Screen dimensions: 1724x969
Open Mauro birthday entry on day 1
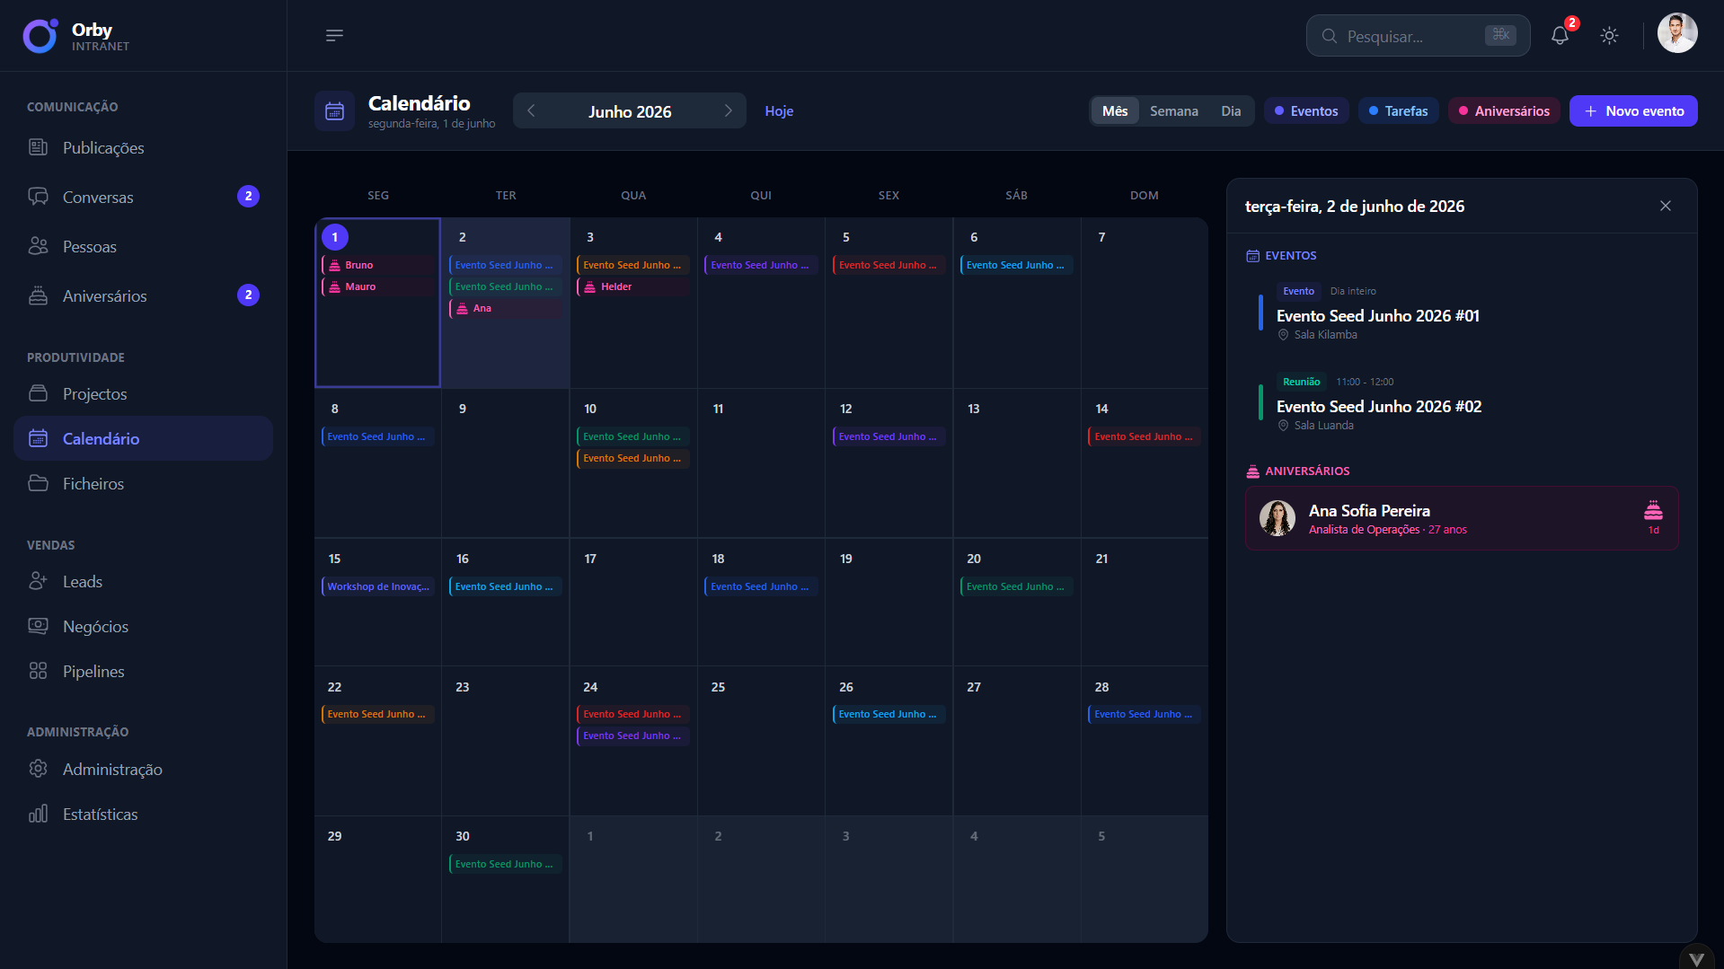(378, 286)
